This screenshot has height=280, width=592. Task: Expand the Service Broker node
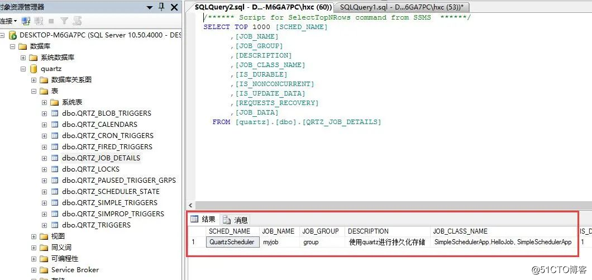pyautogui.click(x=34, y=270)
